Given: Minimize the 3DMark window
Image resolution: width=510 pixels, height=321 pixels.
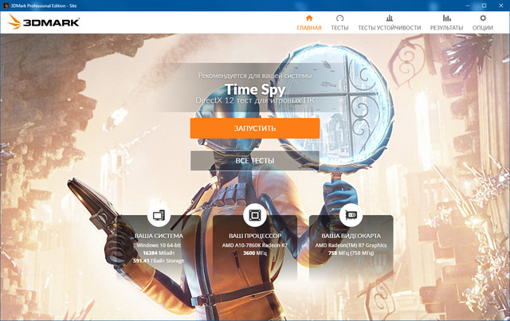Looking at the screenshot, I should [450, 5].
